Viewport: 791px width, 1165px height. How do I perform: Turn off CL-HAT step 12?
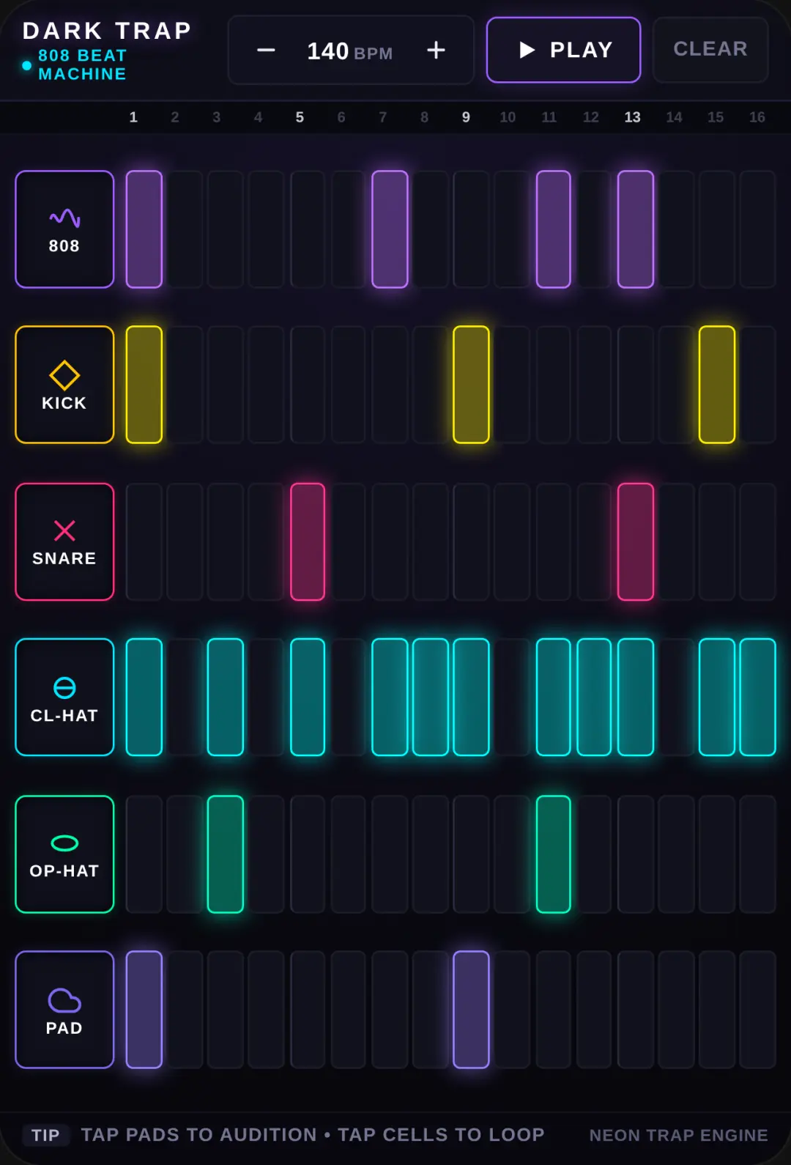(594, 697)
